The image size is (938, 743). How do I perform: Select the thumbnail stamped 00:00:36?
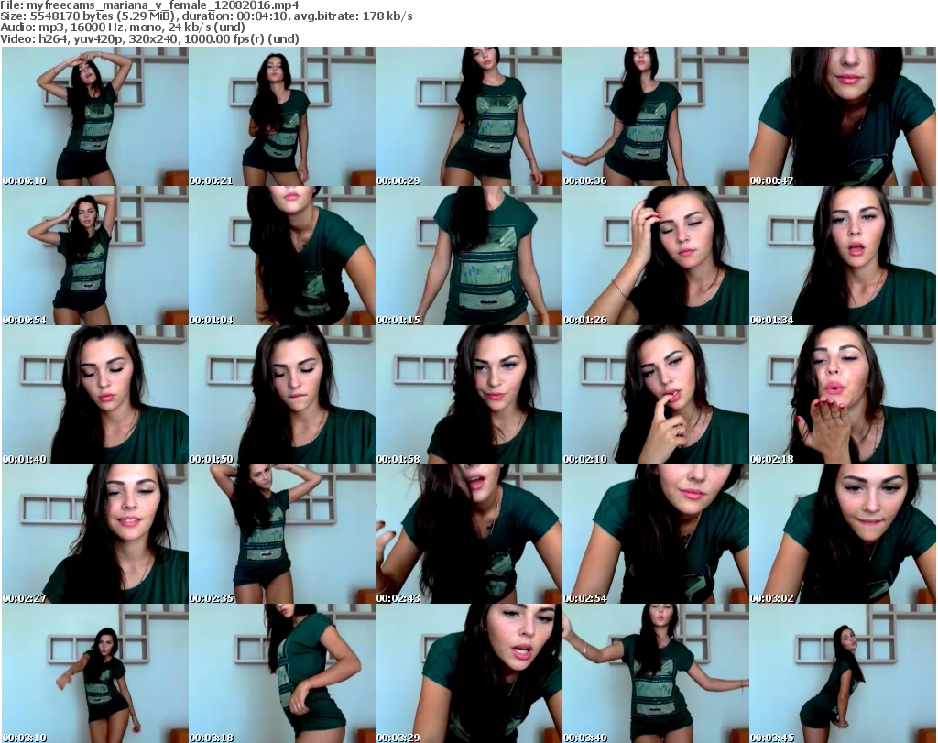click(x=656, y=116)
